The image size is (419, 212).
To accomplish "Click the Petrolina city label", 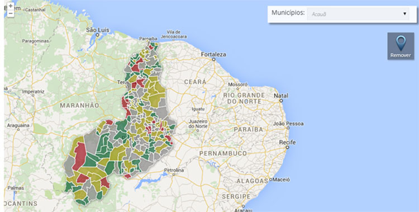I will click(174, 170).
